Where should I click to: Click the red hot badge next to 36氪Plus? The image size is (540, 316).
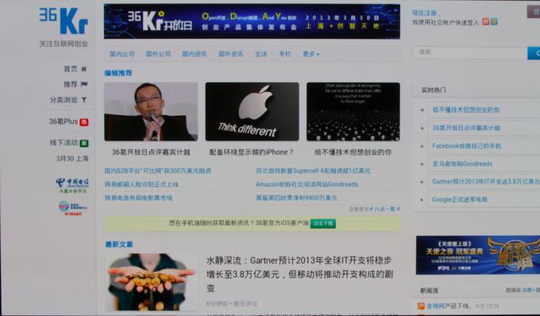click(x=84, y=122)
